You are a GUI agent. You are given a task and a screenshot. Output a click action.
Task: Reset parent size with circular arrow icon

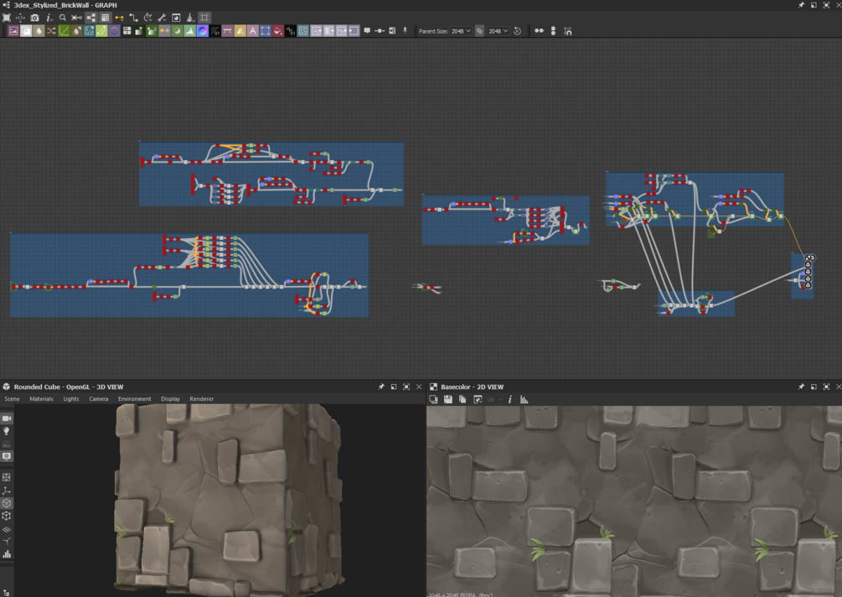518,31
